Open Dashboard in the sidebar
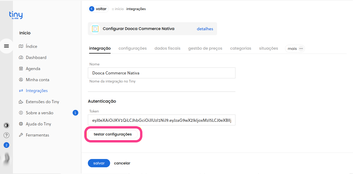This screenshot has height=174, width=353. pos(36,57)
